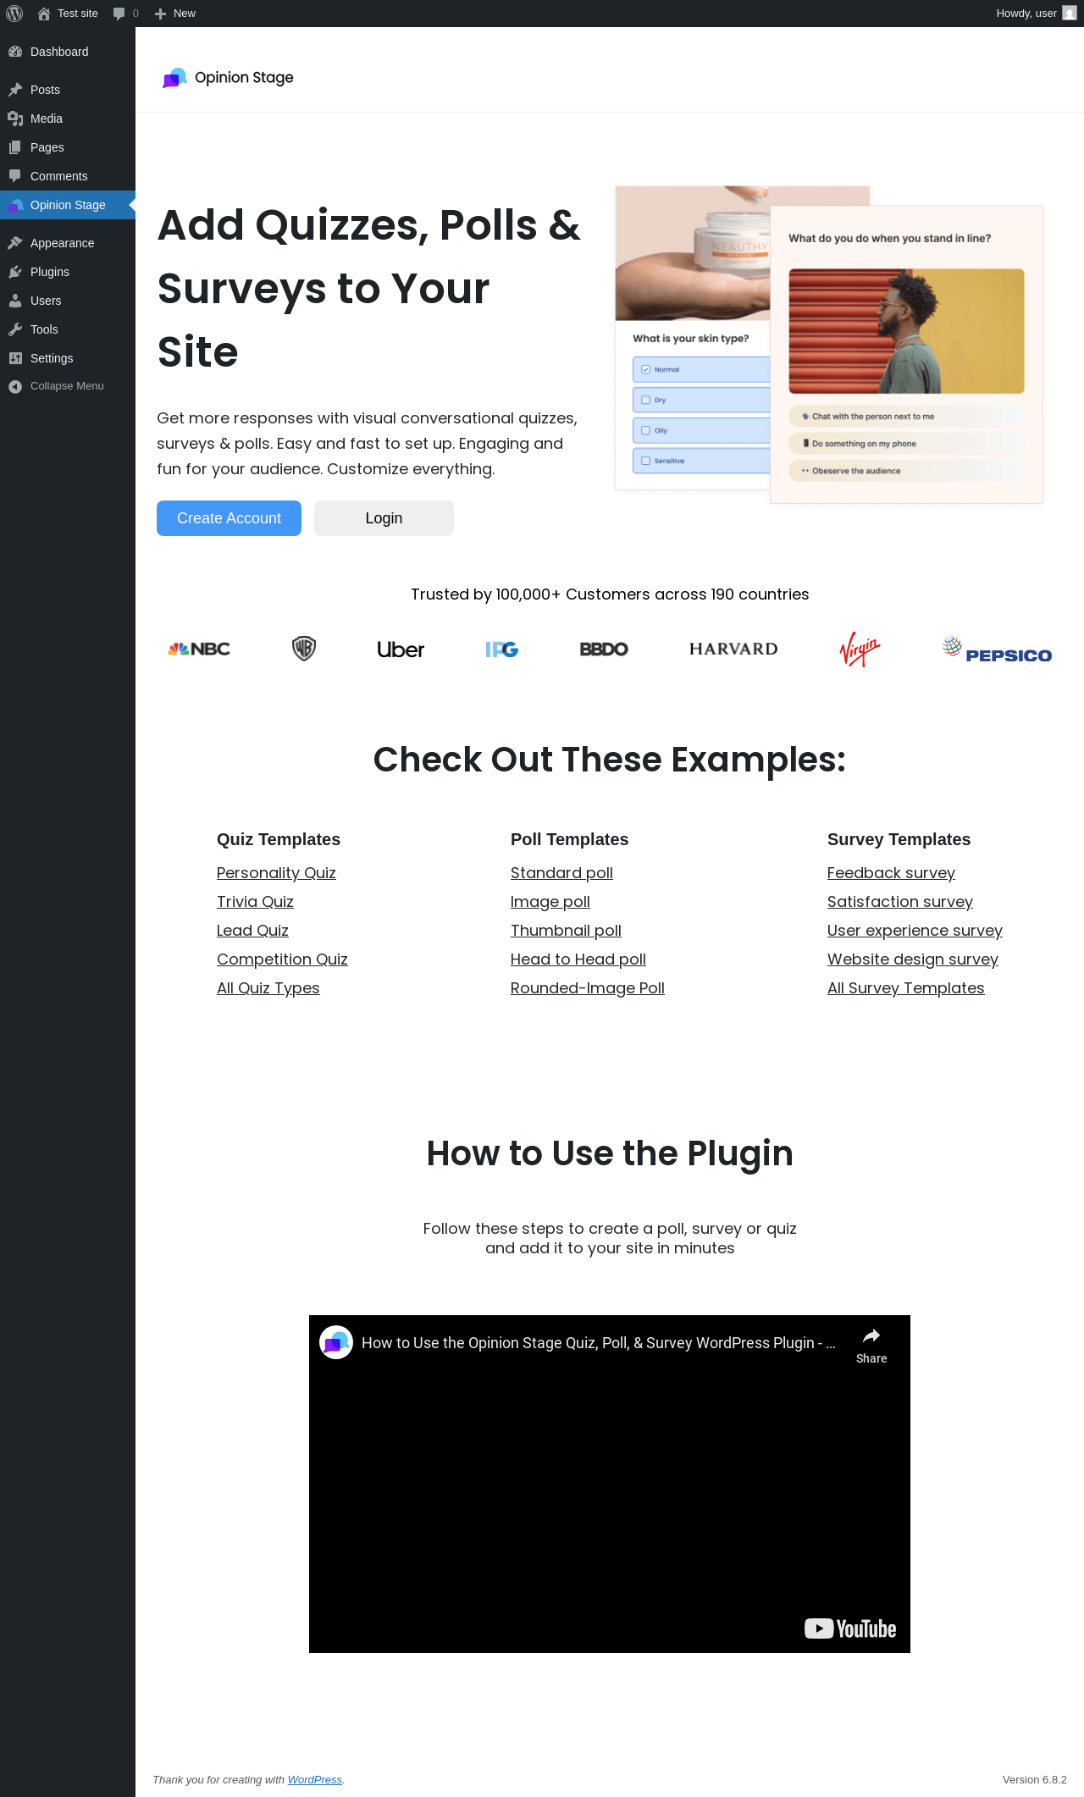
Task: Click the Users person icon
Action: (x=15, y=301)
